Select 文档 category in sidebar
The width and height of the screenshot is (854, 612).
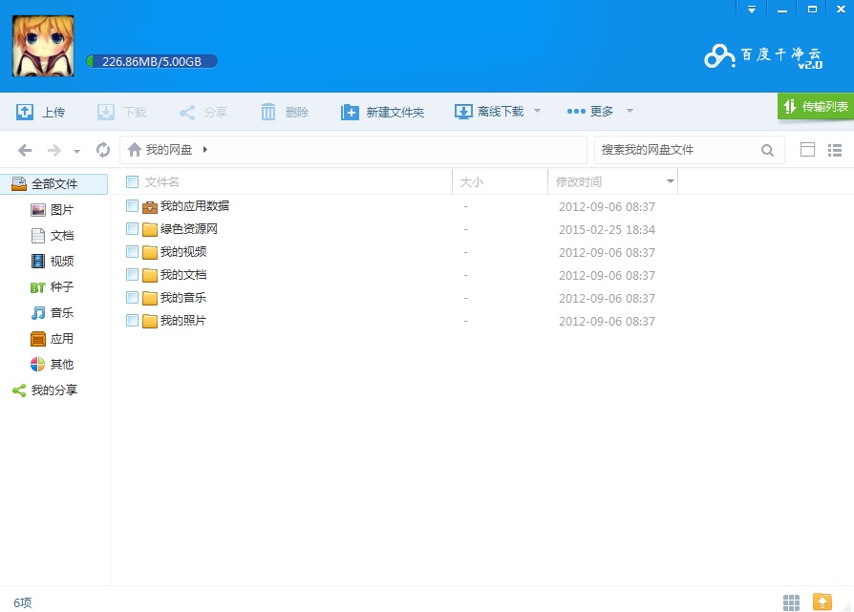tap(53, 235)
